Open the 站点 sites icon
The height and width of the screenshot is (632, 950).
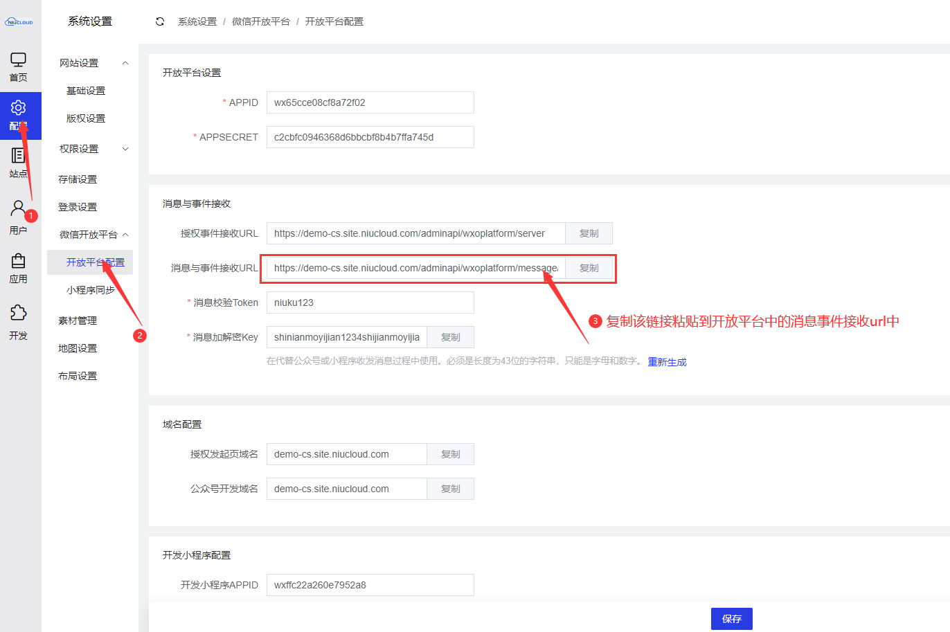[x=19, y=163]
